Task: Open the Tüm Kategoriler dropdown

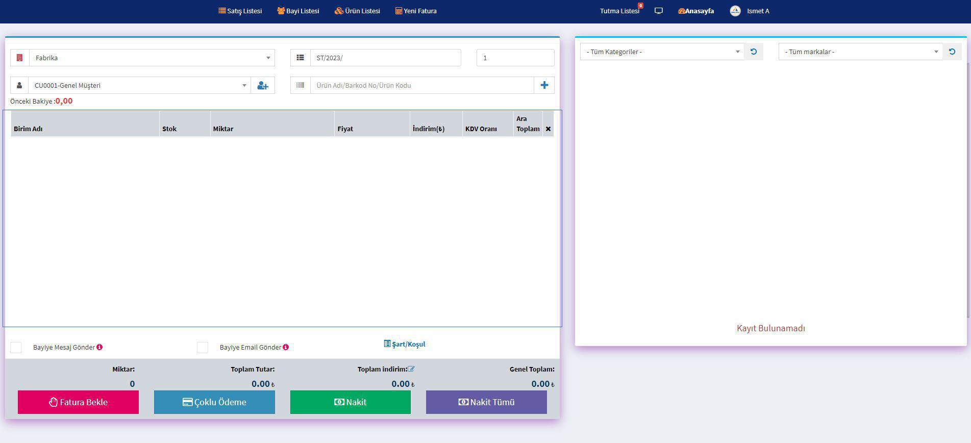Action: point(662,52)
